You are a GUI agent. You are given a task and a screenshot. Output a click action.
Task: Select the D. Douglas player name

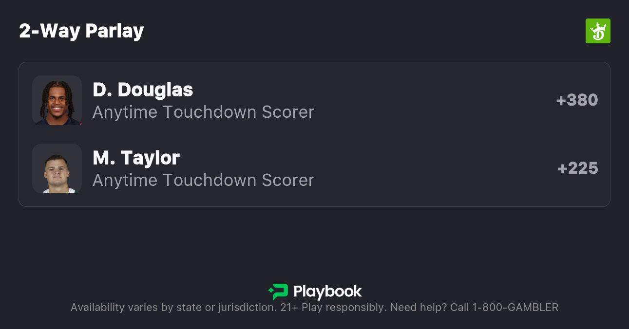tap(143, 90)
